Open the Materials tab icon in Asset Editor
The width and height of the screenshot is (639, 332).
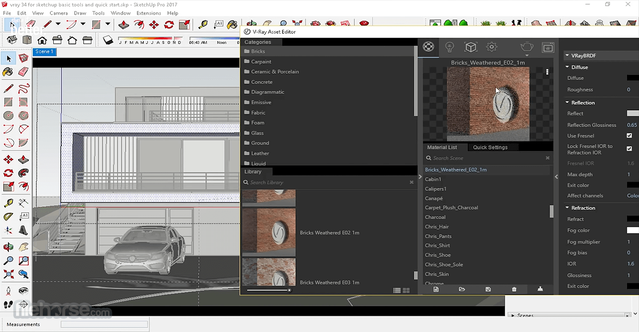tap(429, 47)
